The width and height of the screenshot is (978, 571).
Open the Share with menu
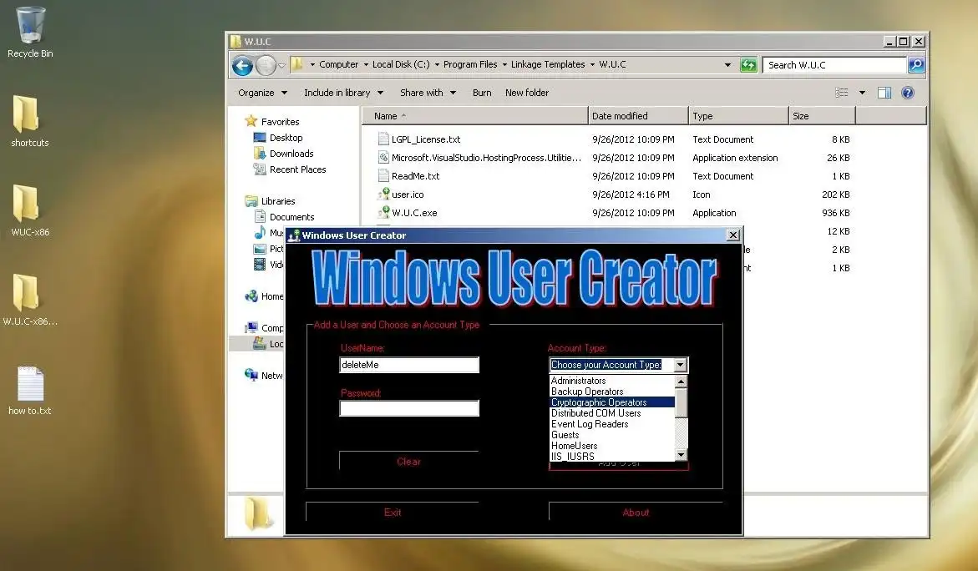pyautogui.click(x=428, y=93)
